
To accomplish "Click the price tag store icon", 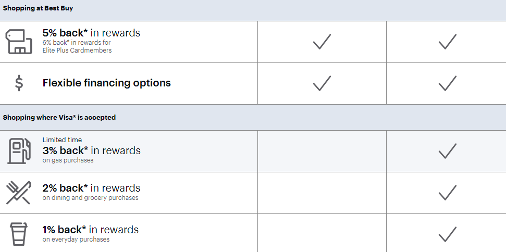I will click(19, 42).
